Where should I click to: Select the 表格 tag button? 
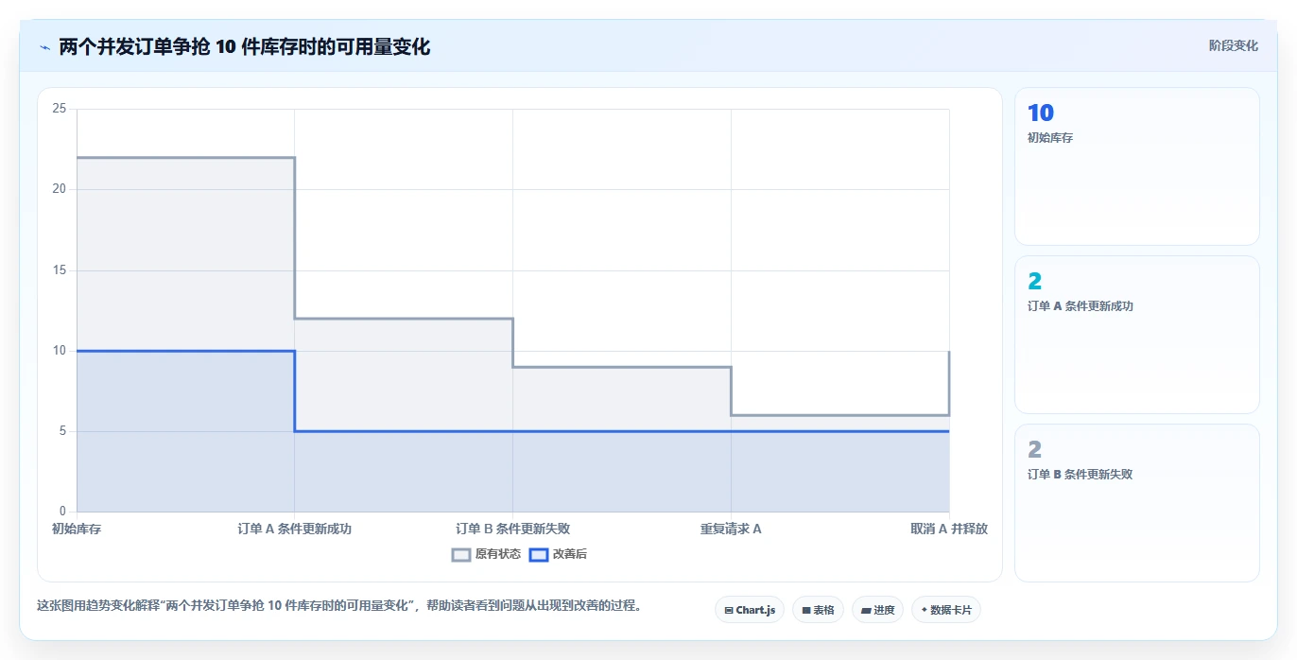(818, 610)
